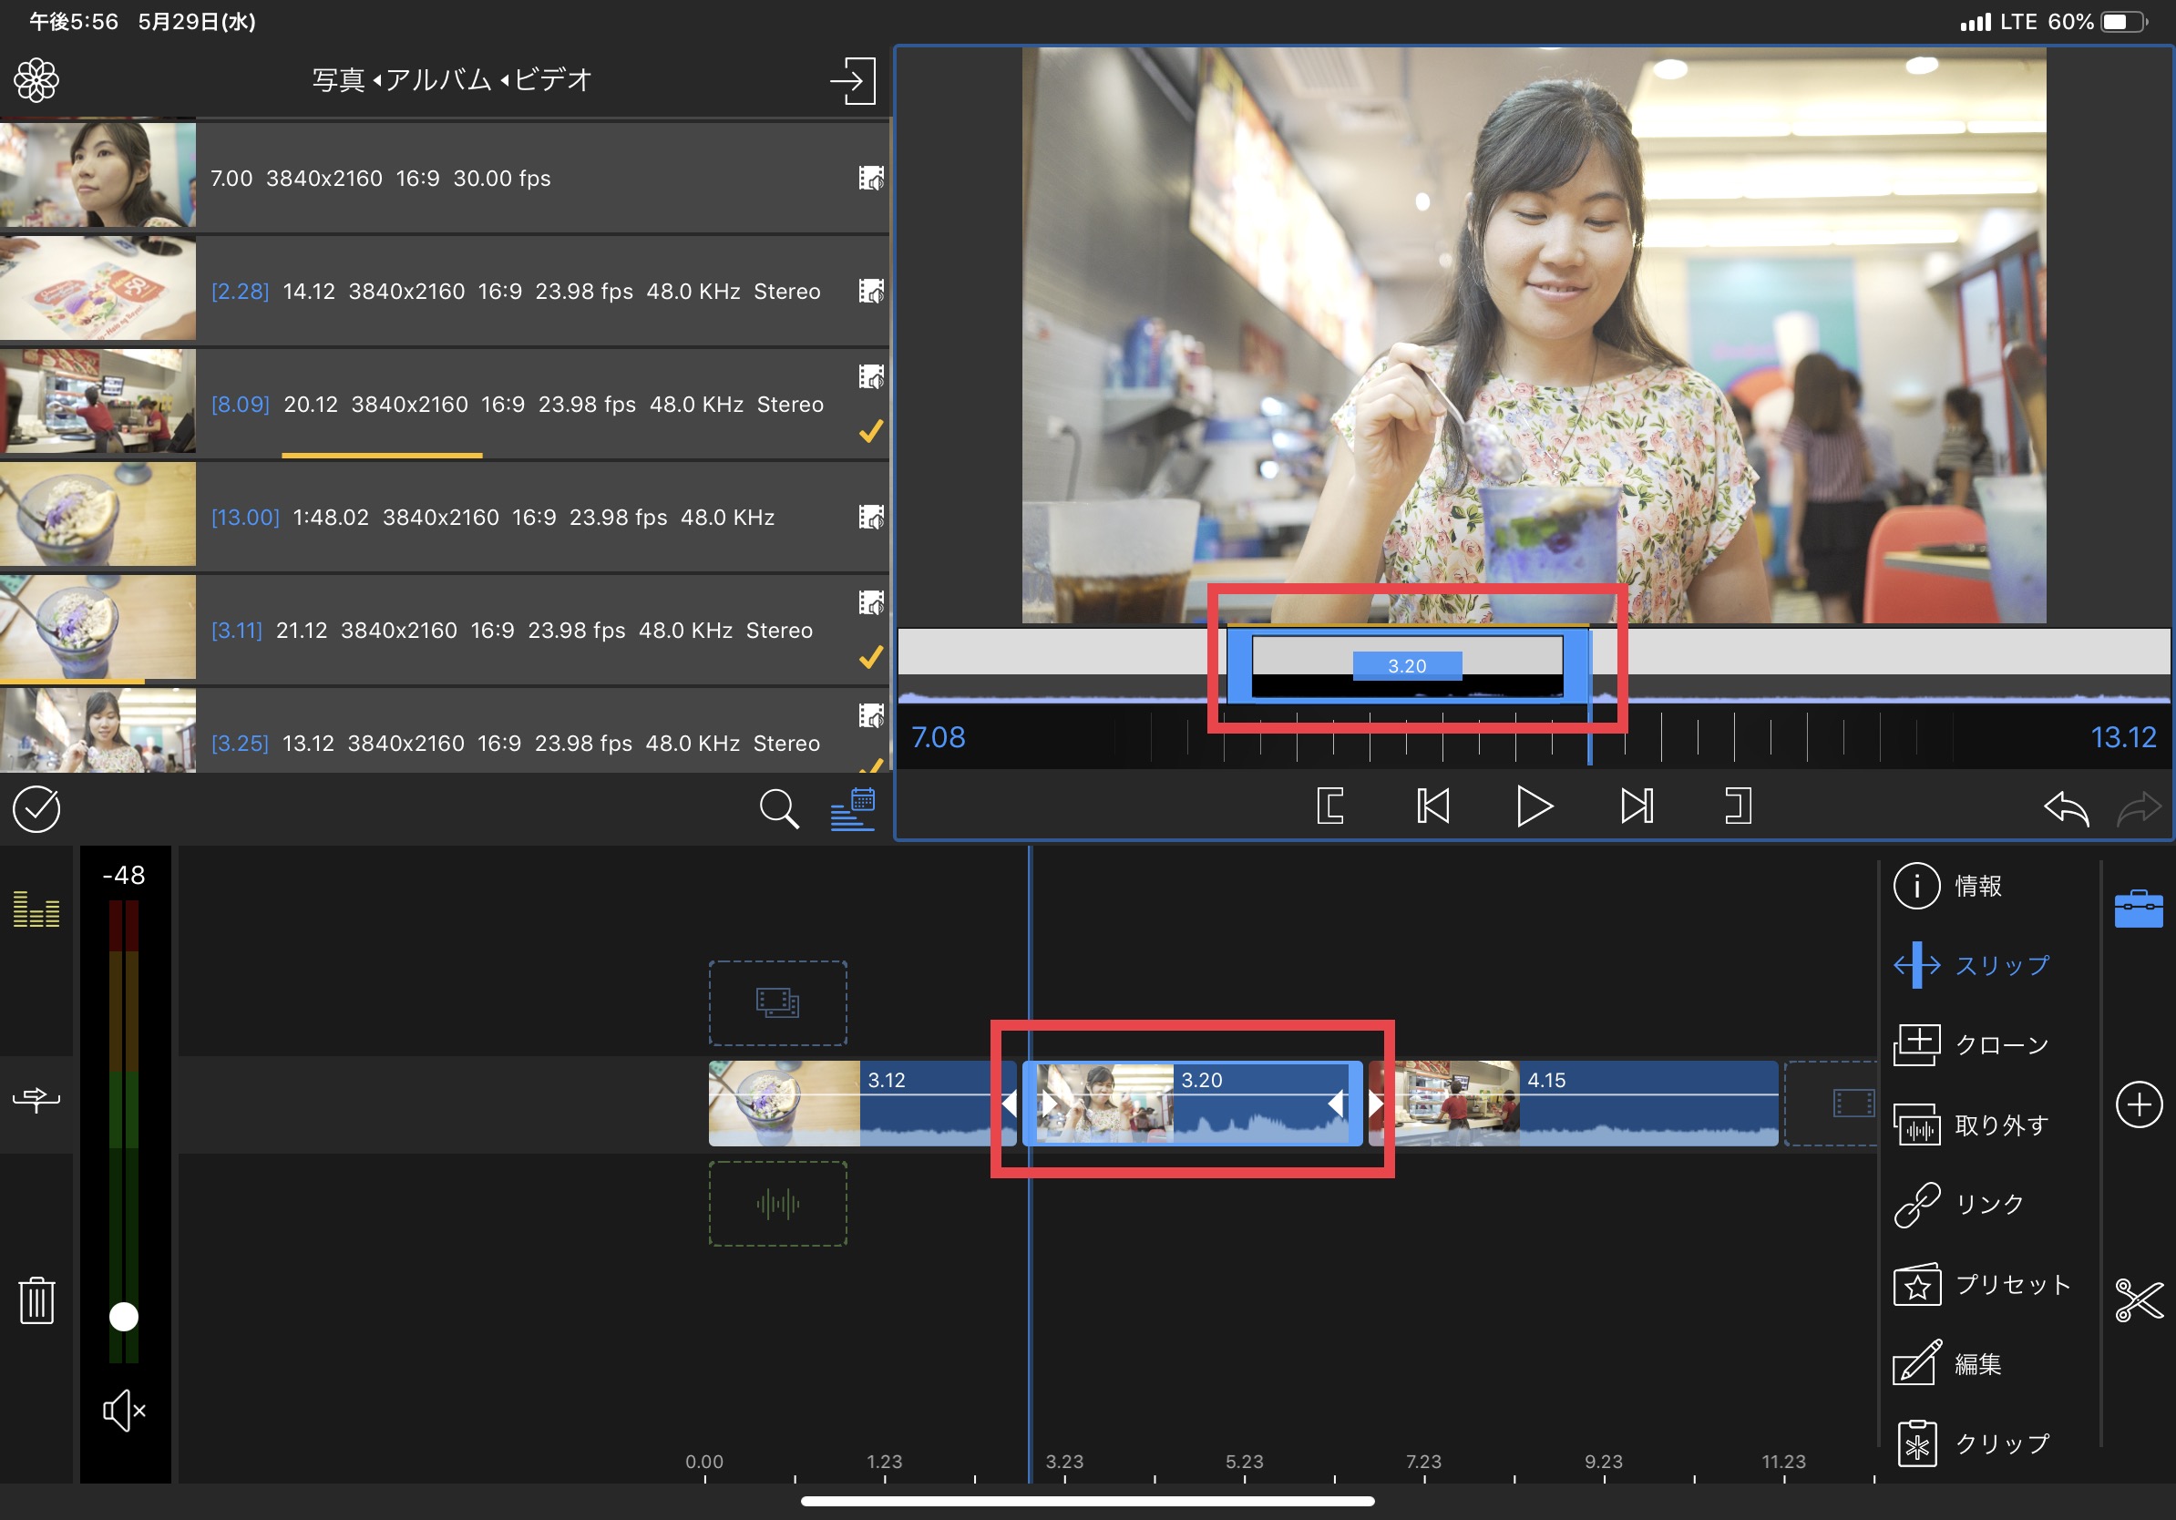Click the volume slider white knob

tap(124, 1316)
